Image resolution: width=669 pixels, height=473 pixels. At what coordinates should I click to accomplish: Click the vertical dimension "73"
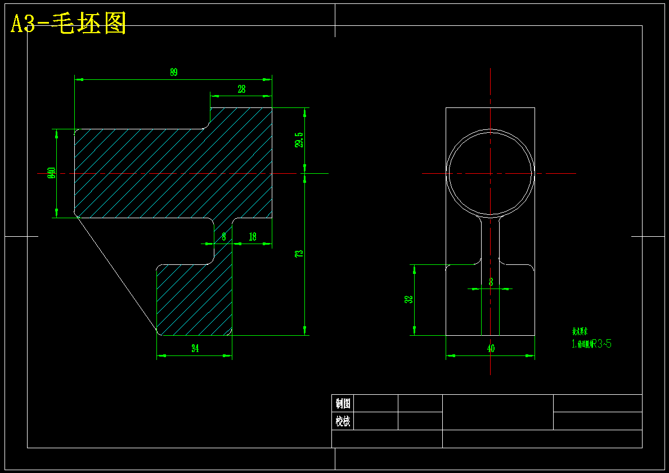299,253
